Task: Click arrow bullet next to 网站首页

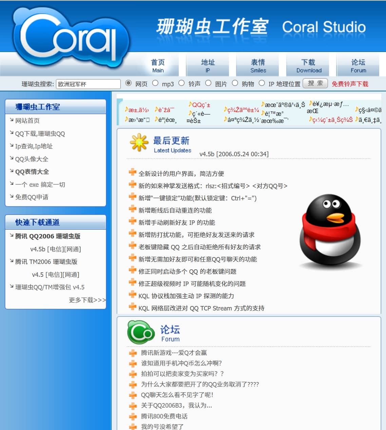Action: point(12,120)
